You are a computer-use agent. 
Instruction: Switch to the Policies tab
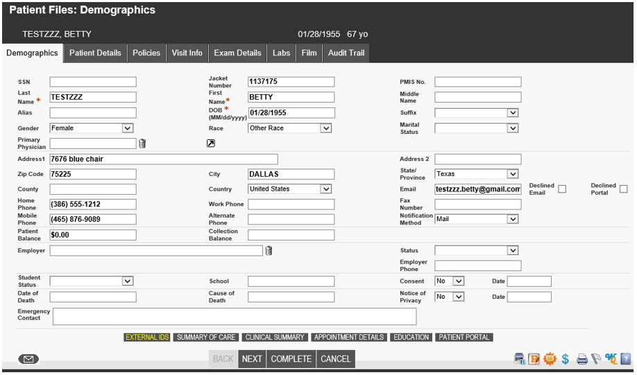pyautogui.click(x=146, y=53)
